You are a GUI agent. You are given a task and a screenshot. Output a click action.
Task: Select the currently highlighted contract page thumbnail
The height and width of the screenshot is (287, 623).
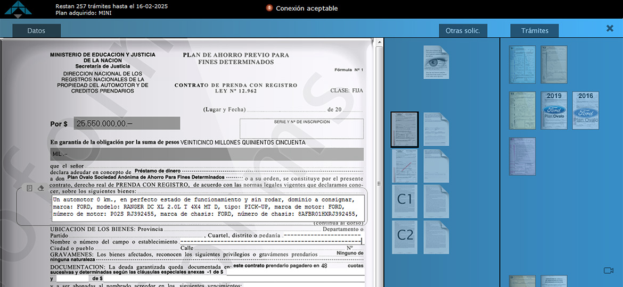(405, 129)
